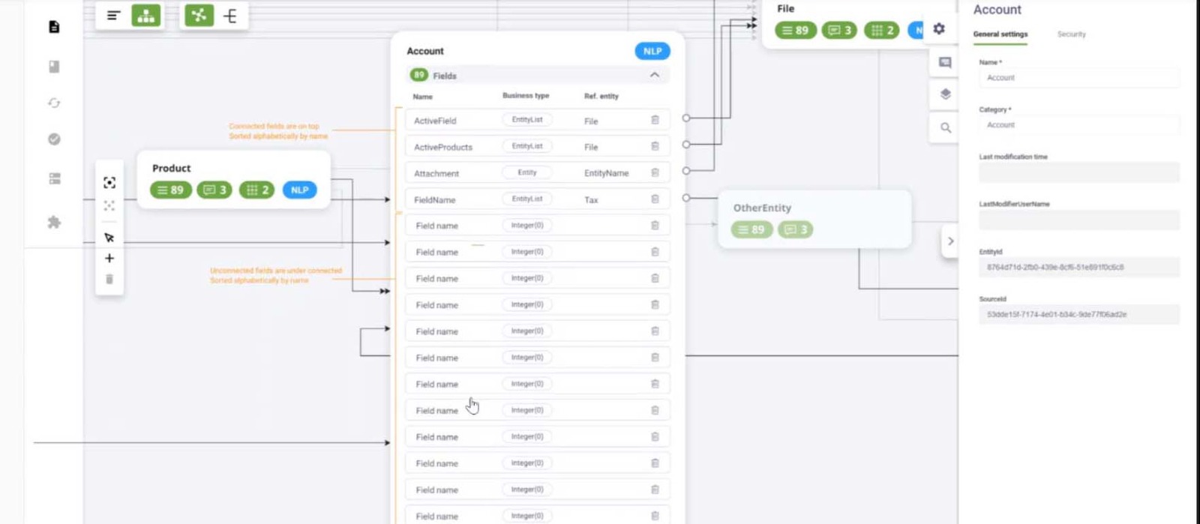Click the Last modification time field
This screenshot has width=1200, height=524.
pos(1079,172)
